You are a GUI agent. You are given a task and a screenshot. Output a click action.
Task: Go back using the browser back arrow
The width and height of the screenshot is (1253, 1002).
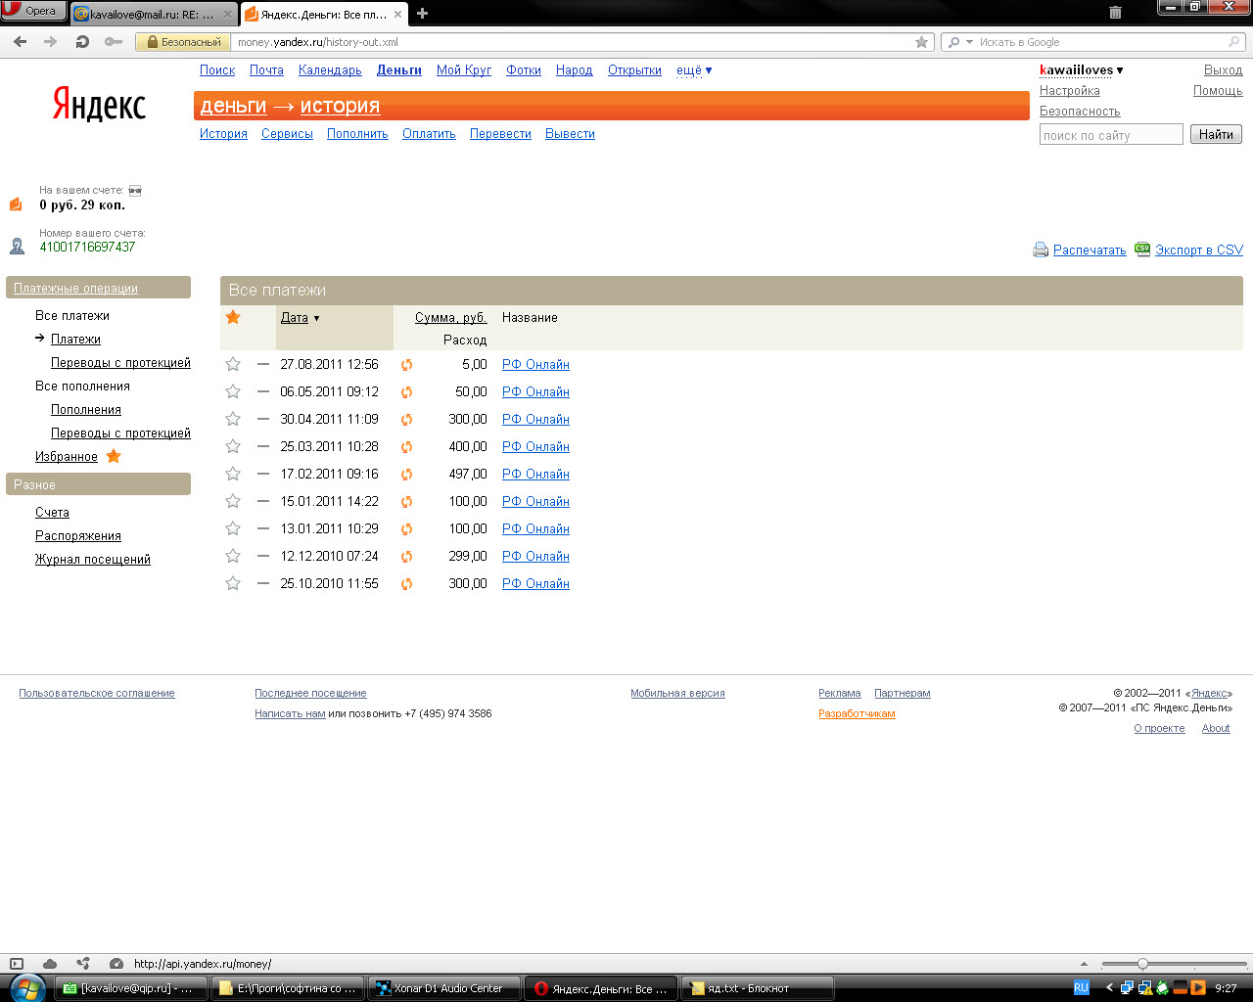(20, 42)
